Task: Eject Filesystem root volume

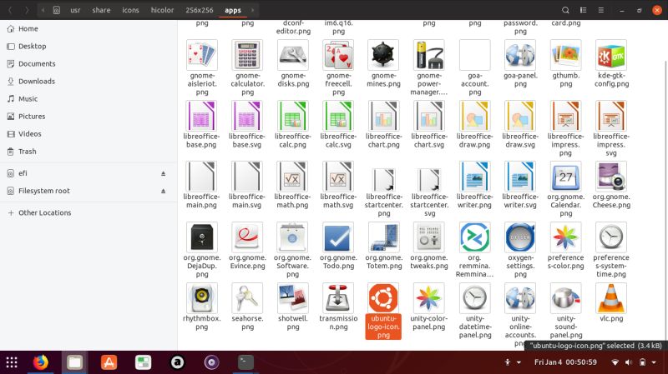Action: 163,191
